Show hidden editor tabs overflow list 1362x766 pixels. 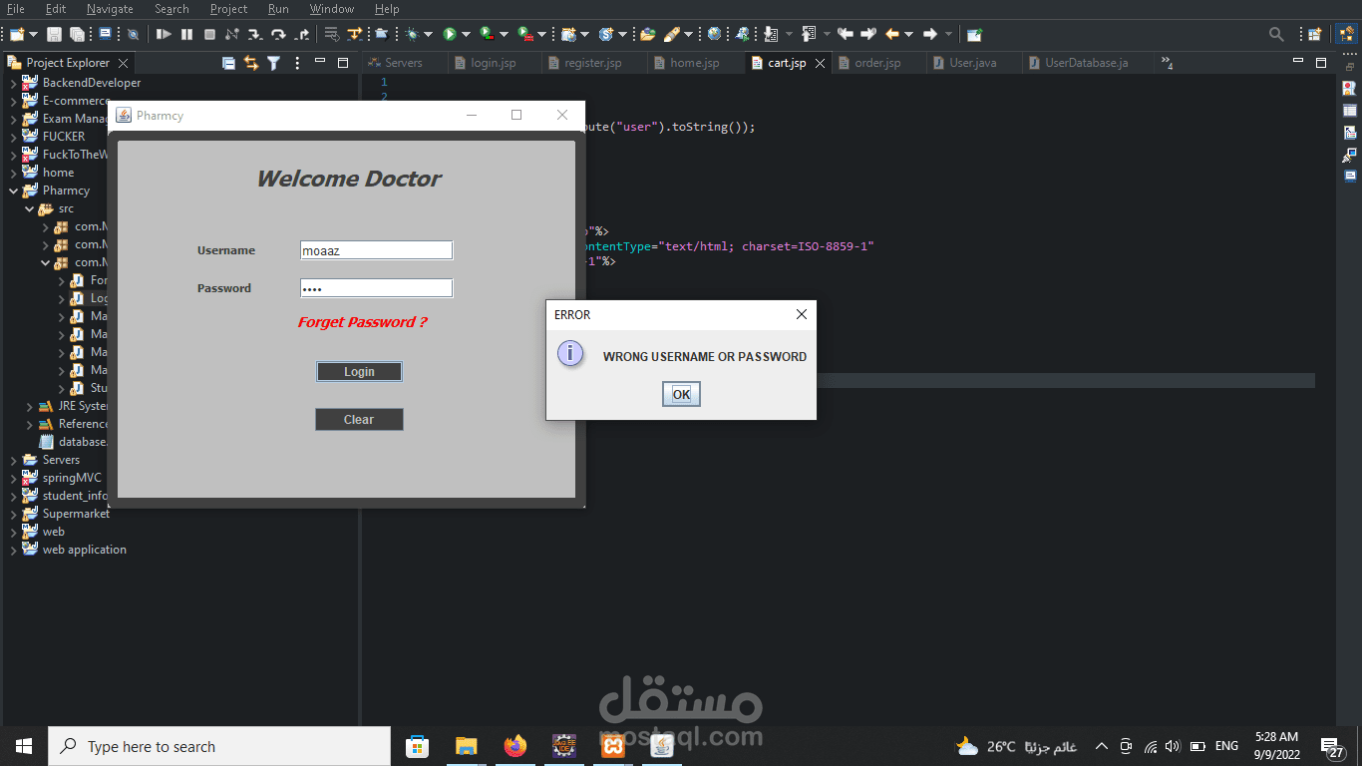1167,63
